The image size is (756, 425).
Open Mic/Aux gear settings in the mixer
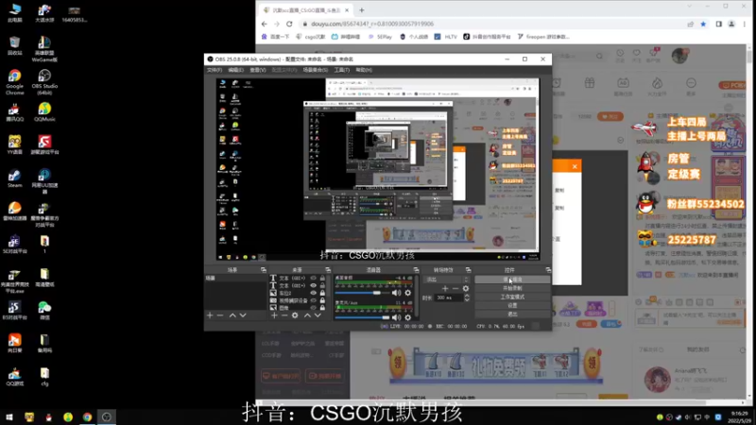click(x=408, y=317)
